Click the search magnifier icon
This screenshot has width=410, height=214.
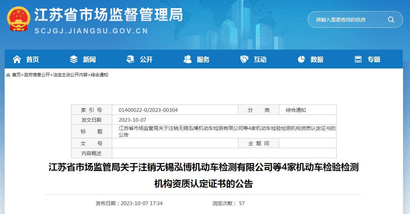pos(391,20)
